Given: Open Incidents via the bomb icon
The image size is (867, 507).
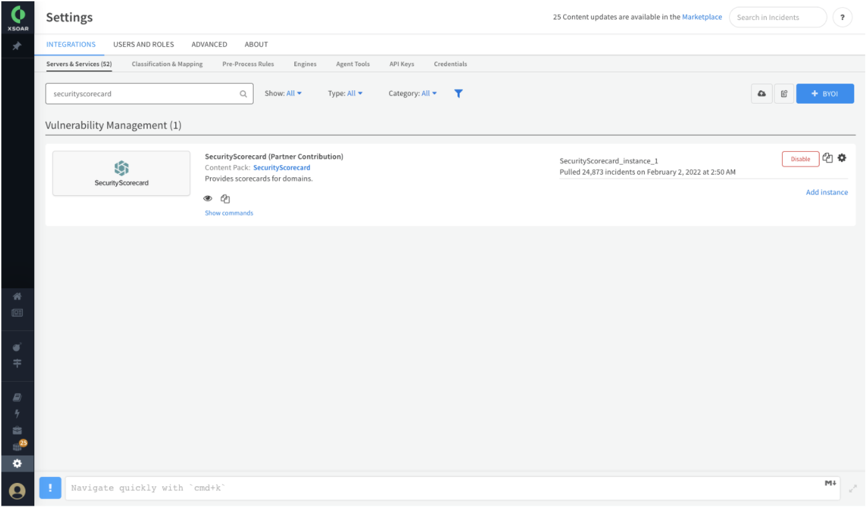Looking at the screenshot, I should (17, 347).
